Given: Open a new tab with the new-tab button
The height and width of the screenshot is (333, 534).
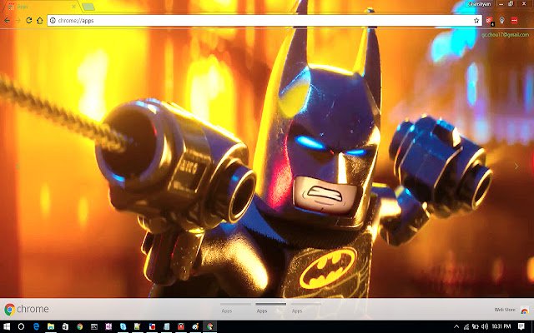Looking at the screenshot, I should 88,7.
